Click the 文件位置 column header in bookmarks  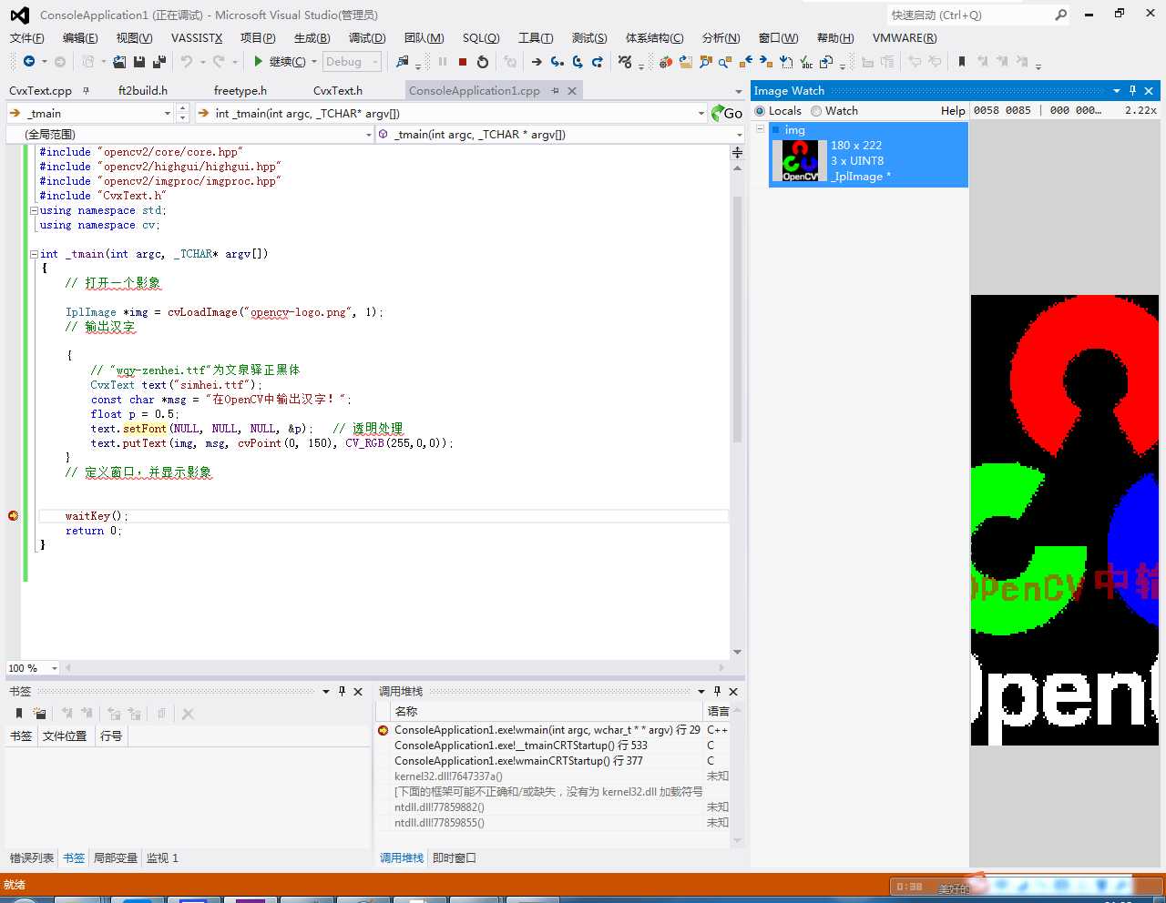click(x=65, y=736)
